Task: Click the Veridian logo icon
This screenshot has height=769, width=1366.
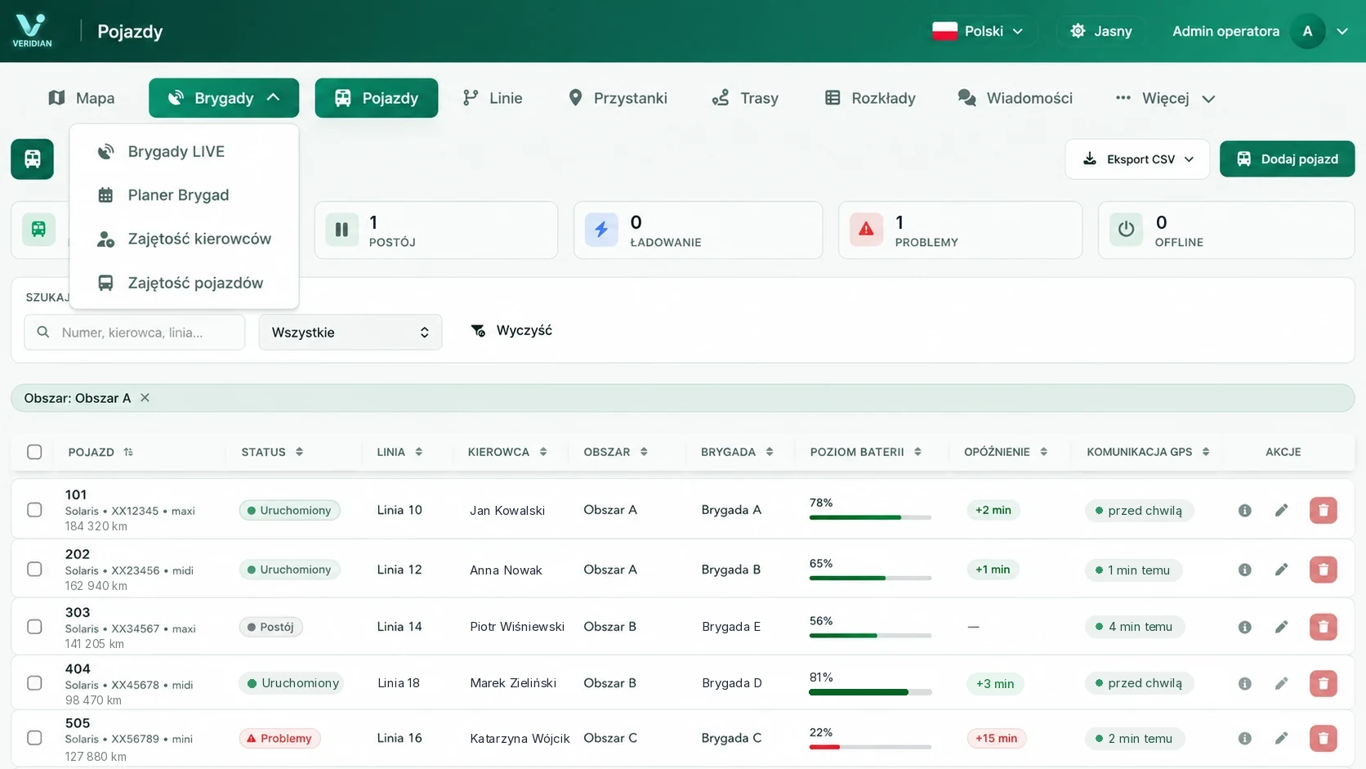Action: (x=32, y=30)
